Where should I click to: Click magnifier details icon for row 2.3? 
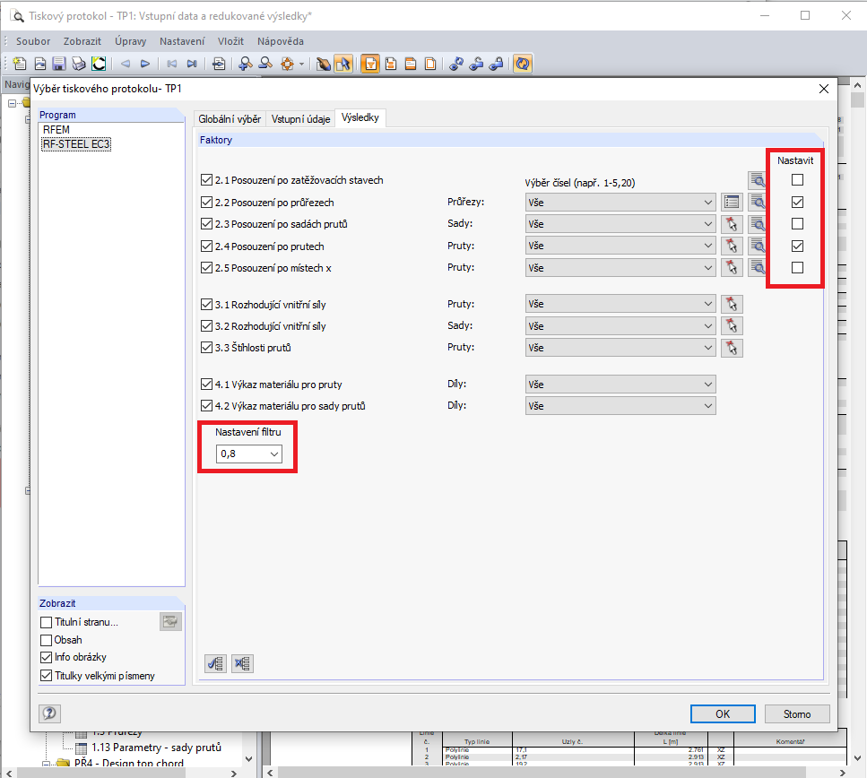(757, 224)
